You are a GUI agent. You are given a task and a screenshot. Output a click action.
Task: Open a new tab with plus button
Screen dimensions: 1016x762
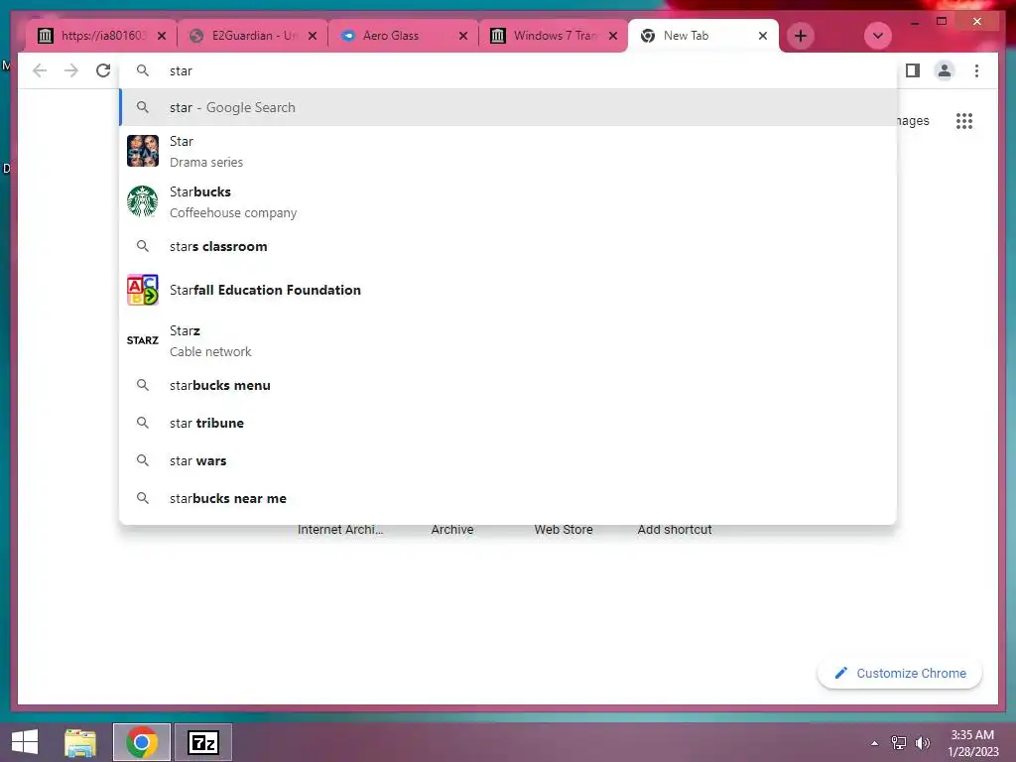801,36
